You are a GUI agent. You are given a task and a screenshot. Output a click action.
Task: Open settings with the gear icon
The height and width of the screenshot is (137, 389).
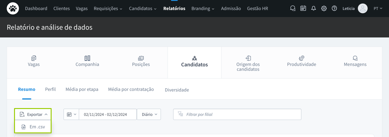pos(324,9)
